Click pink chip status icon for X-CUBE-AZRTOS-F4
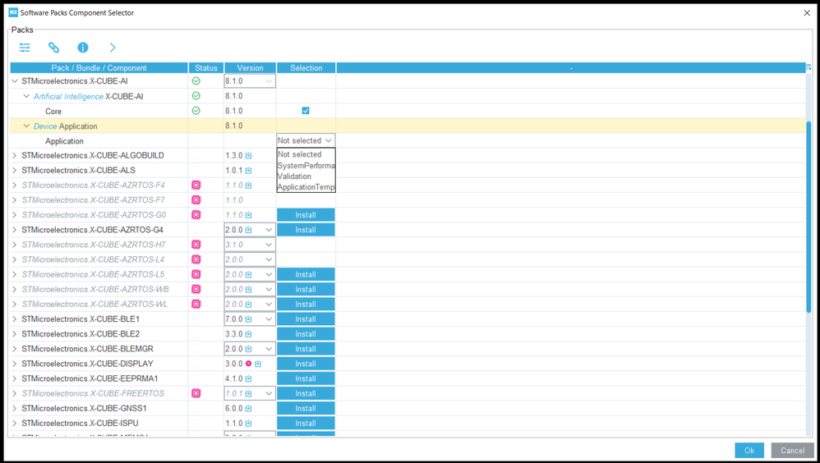820x463 pixels. [x=196, y=185]
